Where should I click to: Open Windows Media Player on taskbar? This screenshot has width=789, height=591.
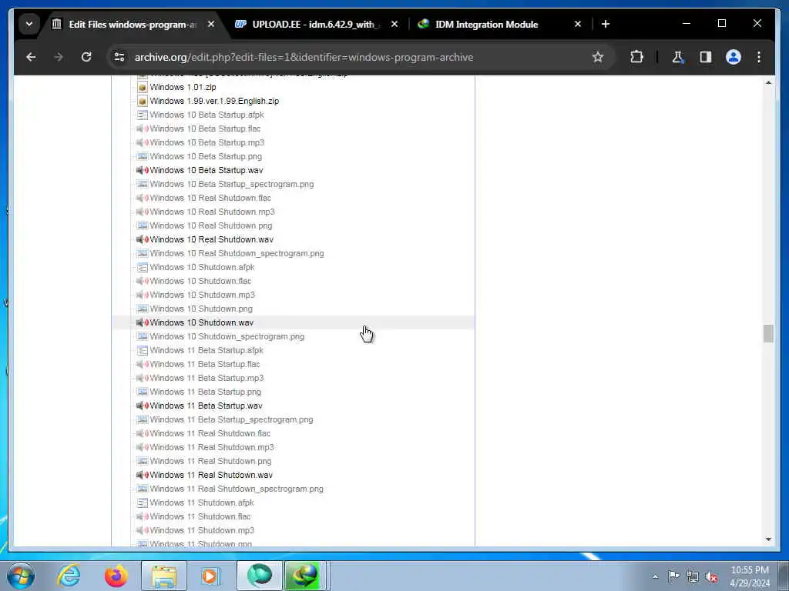tap(210, 576)
